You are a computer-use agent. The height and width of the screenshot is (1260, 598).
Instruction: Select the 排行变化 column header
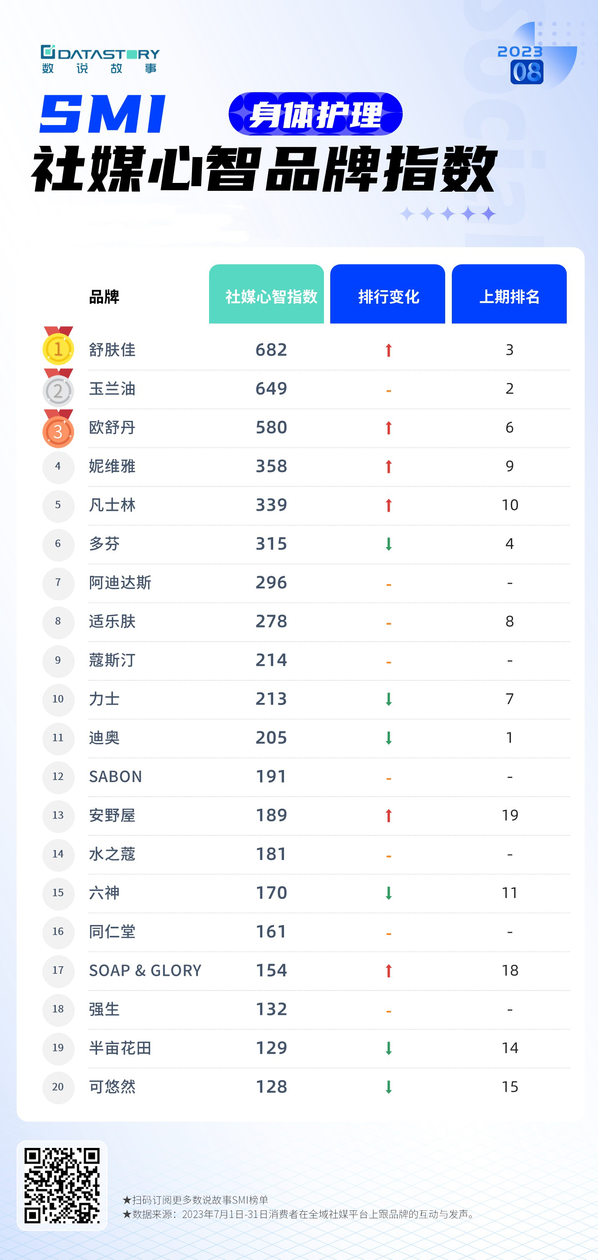388,295
